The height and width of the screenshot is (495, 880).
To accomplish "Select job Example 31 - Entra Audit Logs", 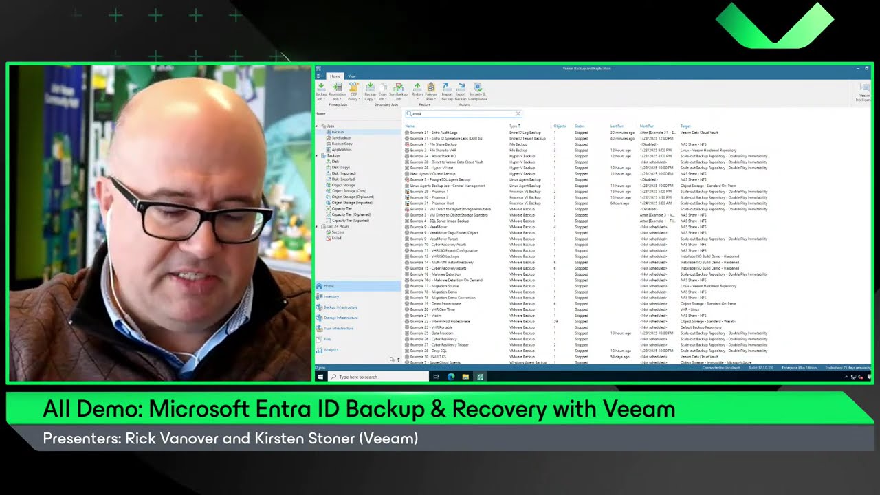I will [430, 133].
